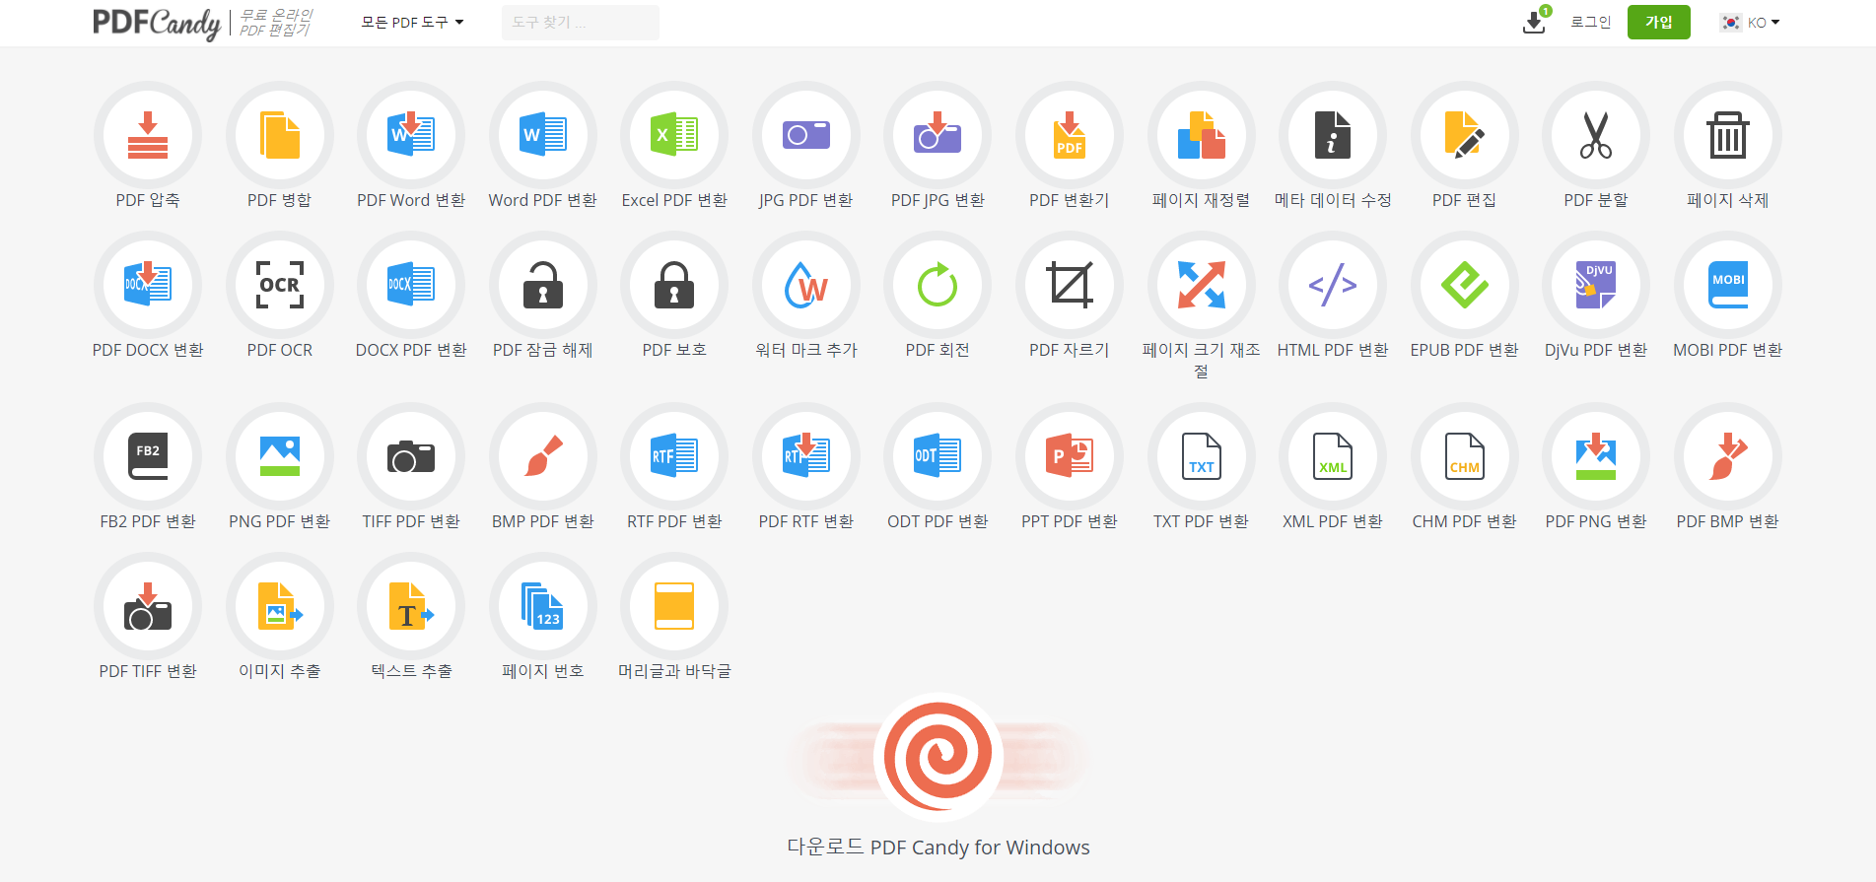Viewport: 1876px width, 882px height.
Task: Choose the Word PDF 변환 icon
Action: (543, 135)
